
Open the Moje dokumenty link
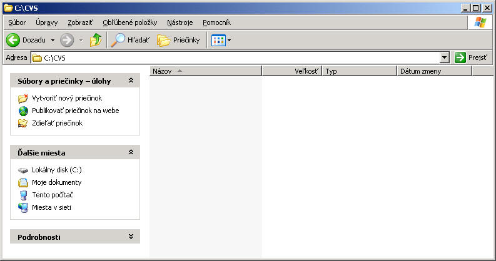pos(57,182)
